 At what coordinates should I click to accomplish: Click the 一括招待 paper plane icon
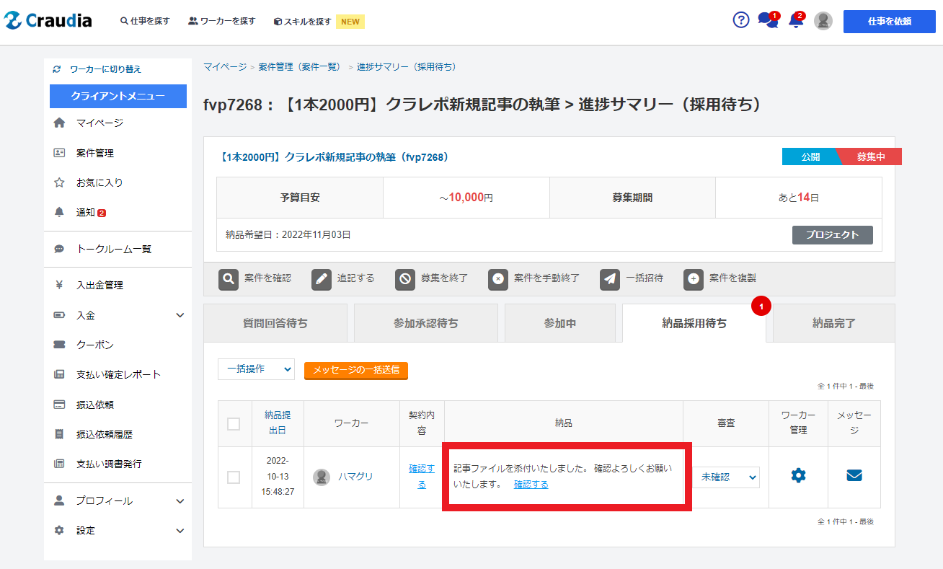610,279
